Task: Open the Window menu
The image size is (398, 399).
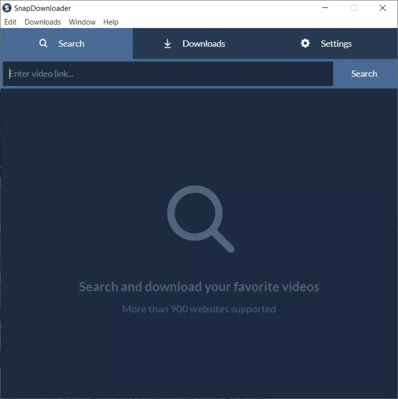Action: coord(82,22)
